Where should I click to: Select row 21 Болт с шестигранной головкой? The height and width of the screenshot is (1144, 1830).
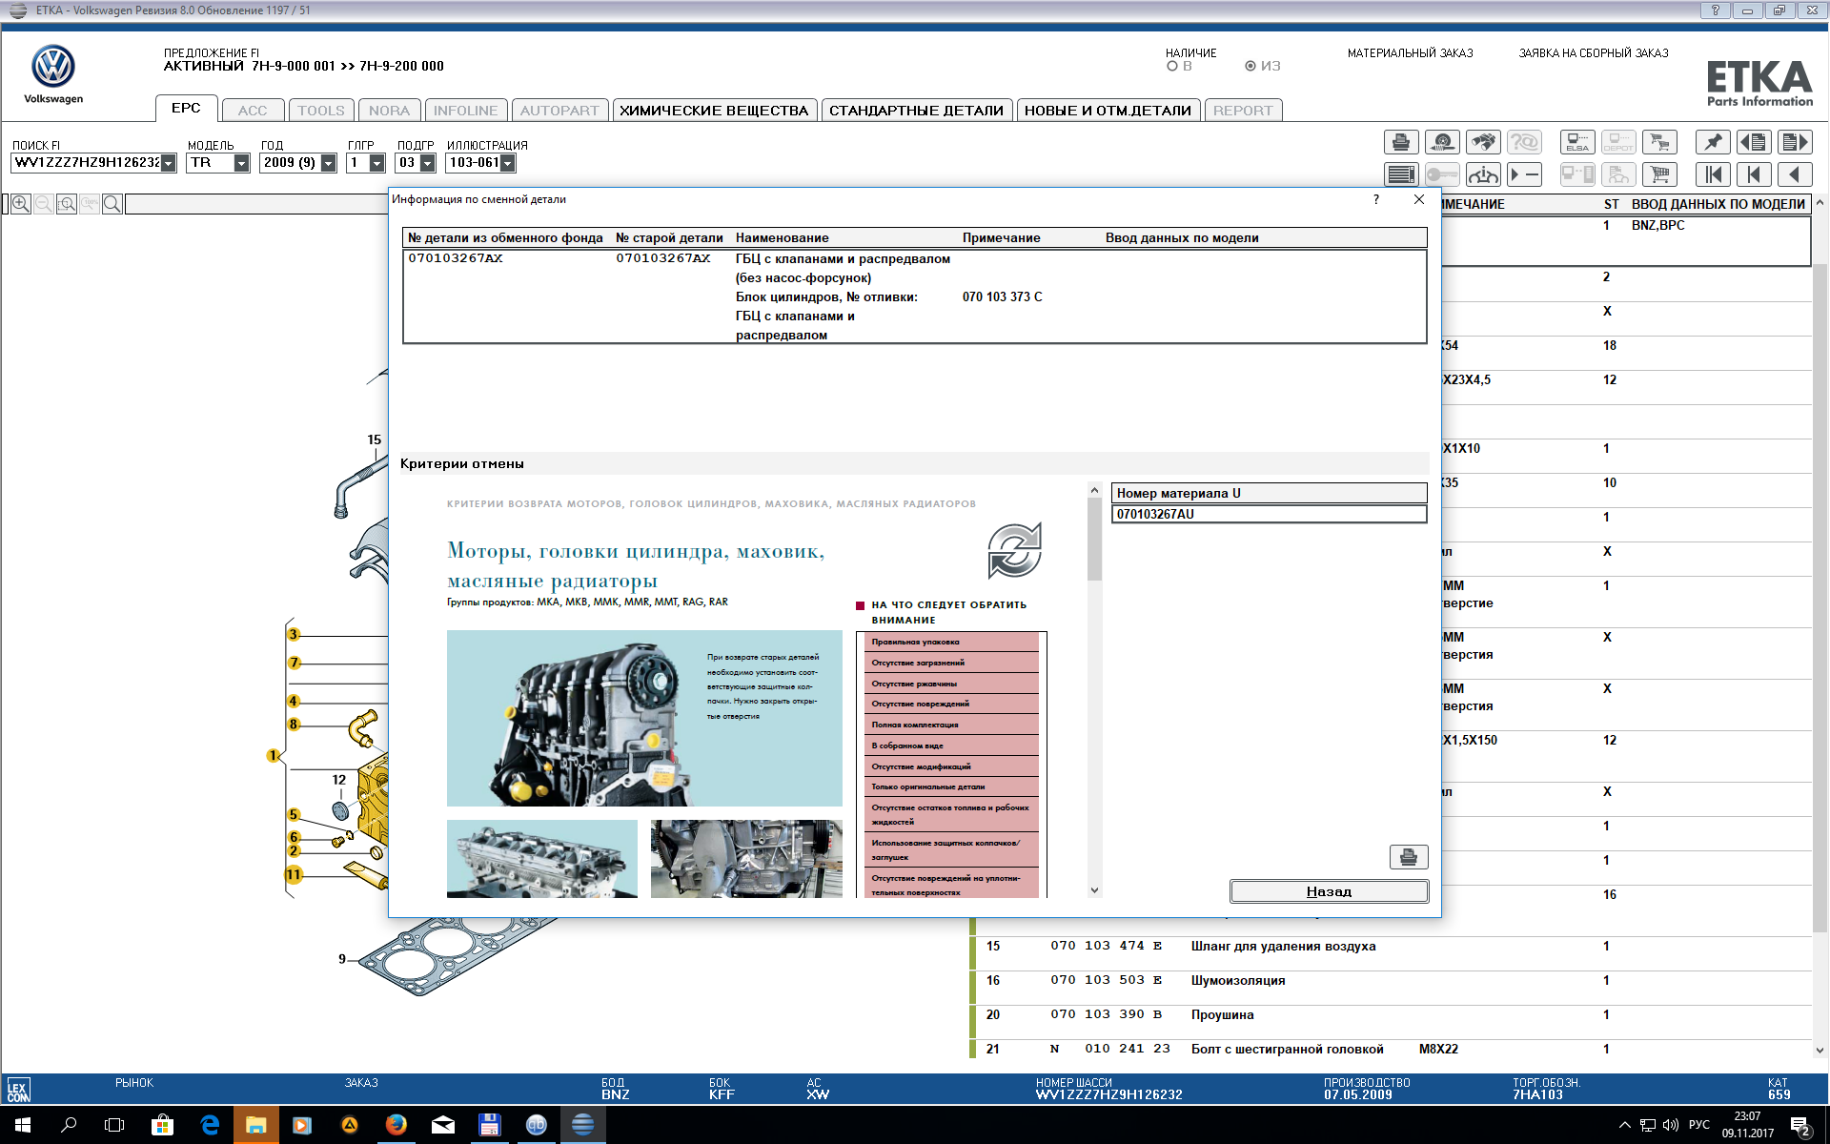point(1392,1050)
